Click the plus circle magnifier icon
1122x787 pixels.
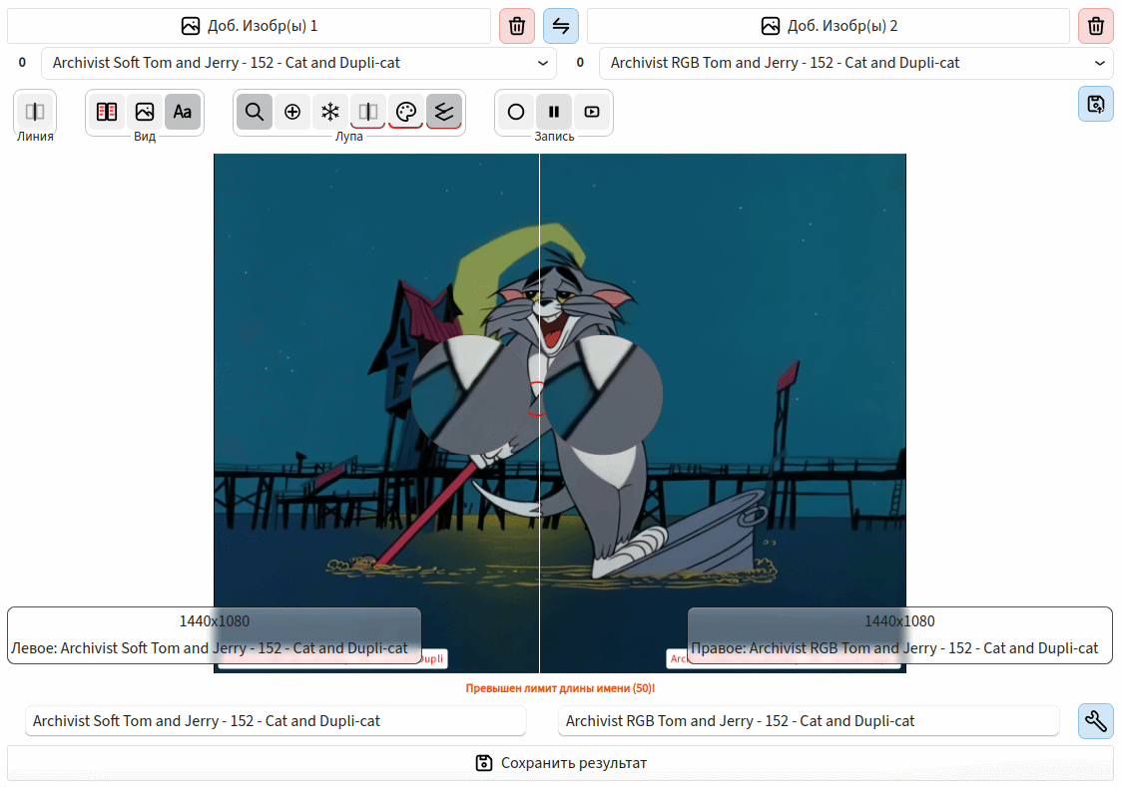click(x=291, y=112)
